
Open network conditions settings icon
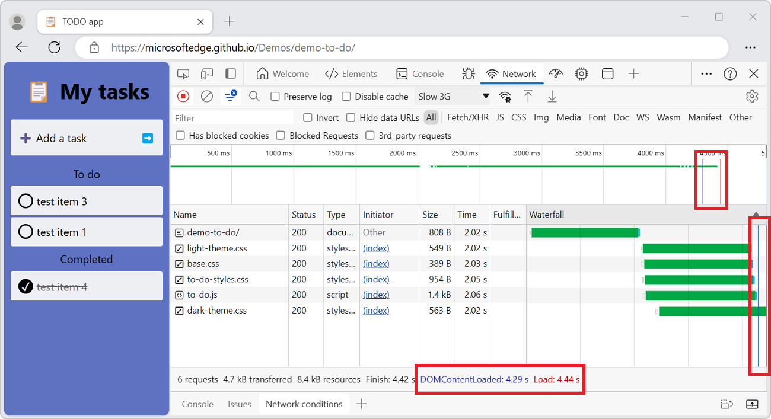505,96
